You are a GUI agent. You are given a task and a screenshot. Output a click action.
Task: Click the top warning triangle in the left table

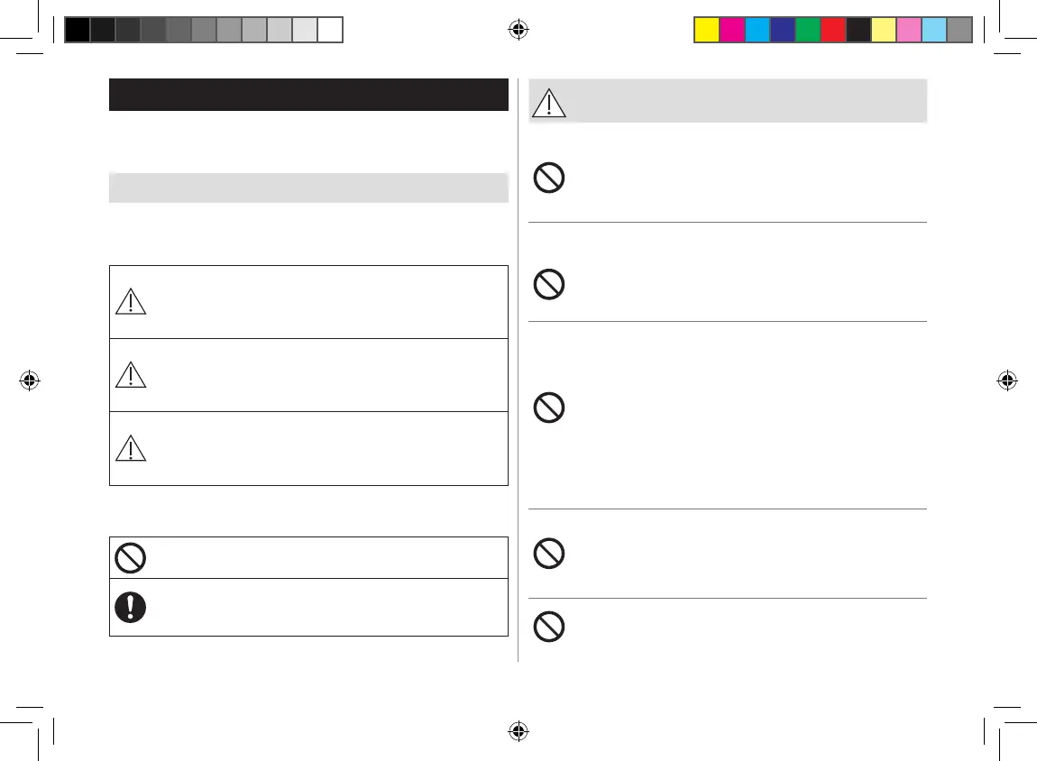131,301
